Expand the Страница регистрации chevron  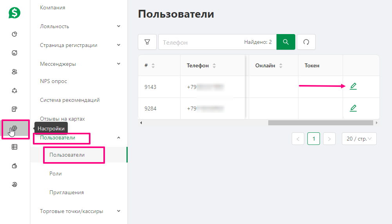click(x=119, y=45)
